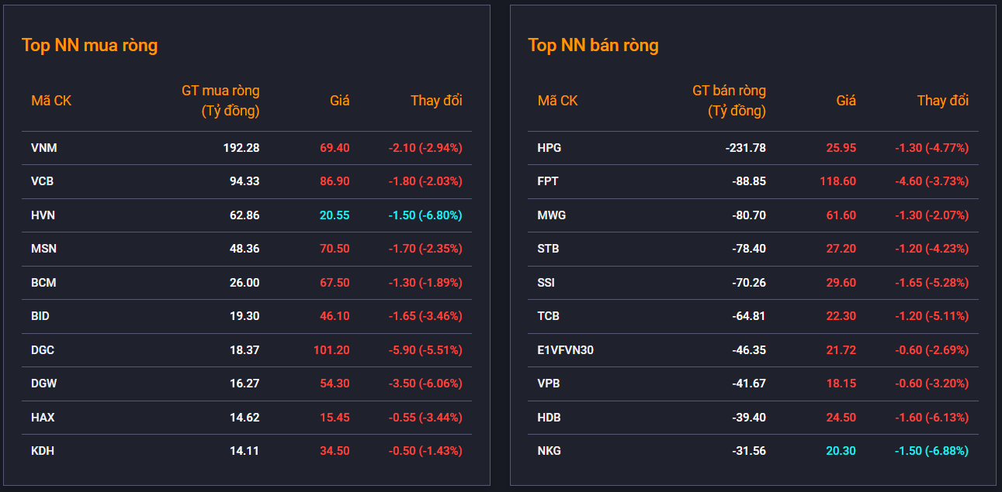1002x492 pixels.
Task: Click FPT price 118.60
Action: pyautogui.click(x=838, y=181)
